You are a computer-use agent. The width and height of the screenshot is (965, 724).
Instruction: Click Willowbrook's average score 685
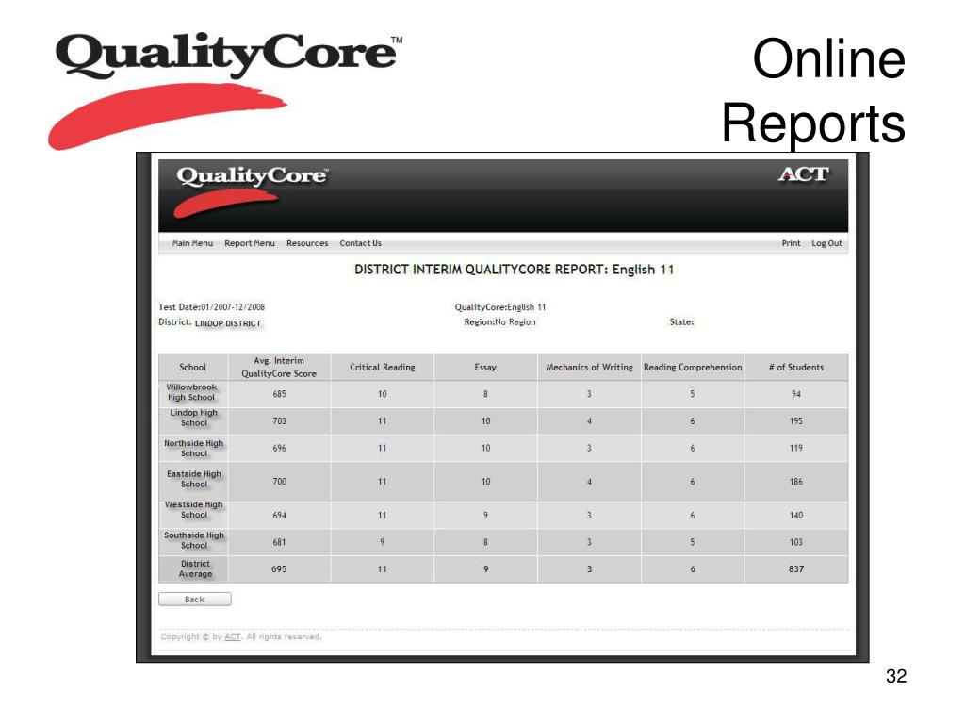coord(279,394)
